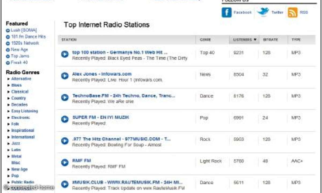Click the 9231 listeners value
The width and height of the screenshot is (322, 193).
[239, 53]
